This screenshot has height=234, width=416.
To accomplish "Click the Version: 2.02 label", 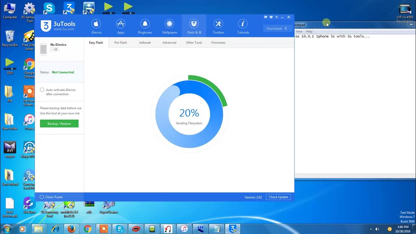I will click(253, 197).
